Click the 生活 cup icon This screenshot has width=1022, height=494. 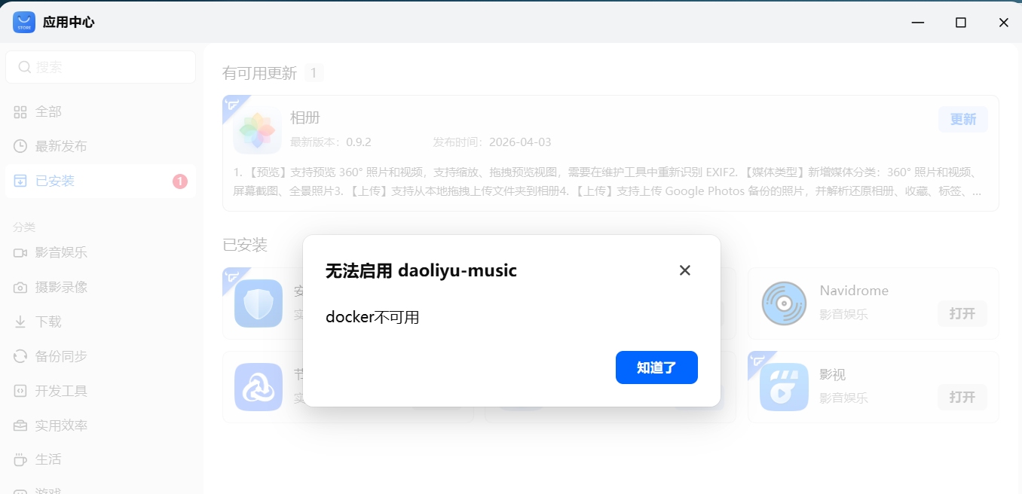click(x=20, y=459)
